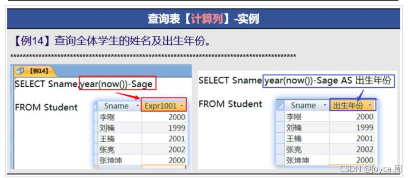
Task: Select the Sname header beside Expr1001
Action: coord(120,106)
